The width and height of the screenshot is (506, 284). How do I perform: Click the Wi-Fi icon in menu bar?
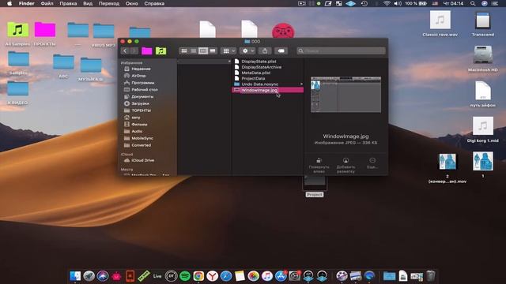pyautogui.click(x=387, y=3)
